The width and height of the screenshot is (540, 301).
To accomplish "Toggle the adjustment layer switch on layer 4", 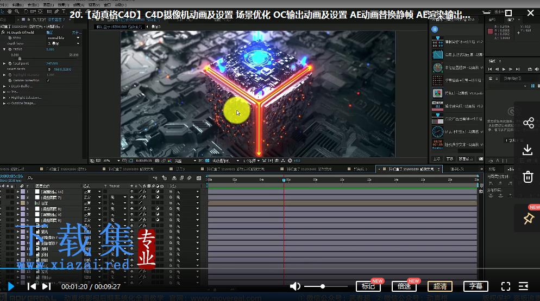I will 158,208.
